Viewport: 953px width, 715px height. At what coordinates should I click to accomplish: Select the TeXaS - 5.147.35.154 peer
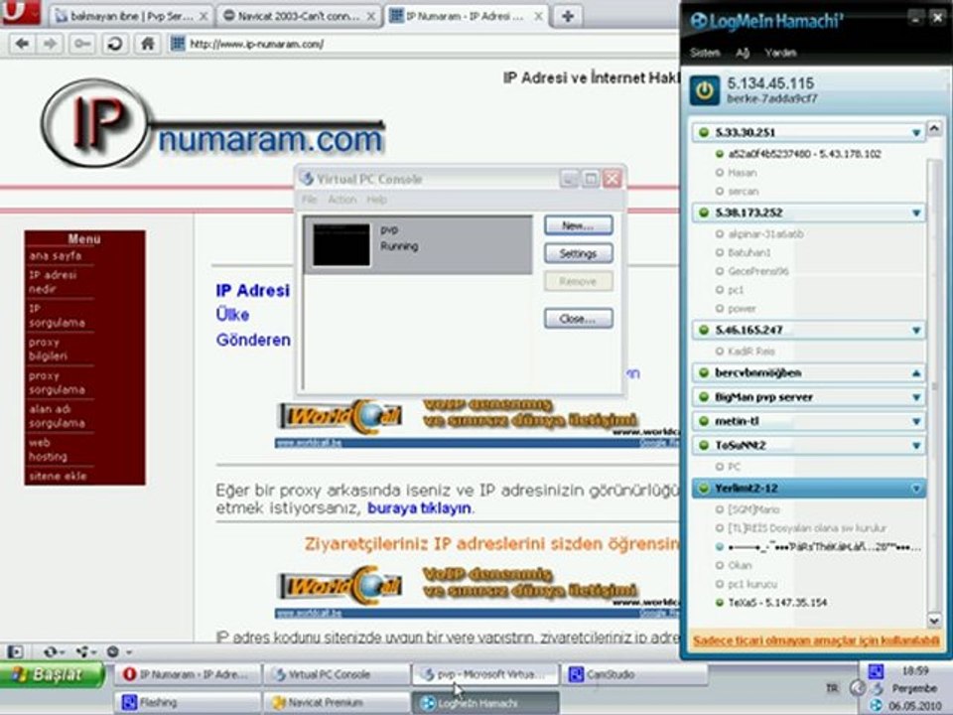(x=777, y=603)
